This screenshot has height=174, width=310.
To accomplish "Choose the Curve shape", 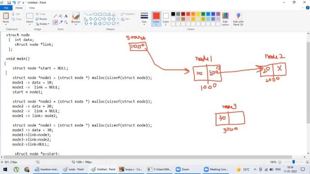I will click(91, 14).
